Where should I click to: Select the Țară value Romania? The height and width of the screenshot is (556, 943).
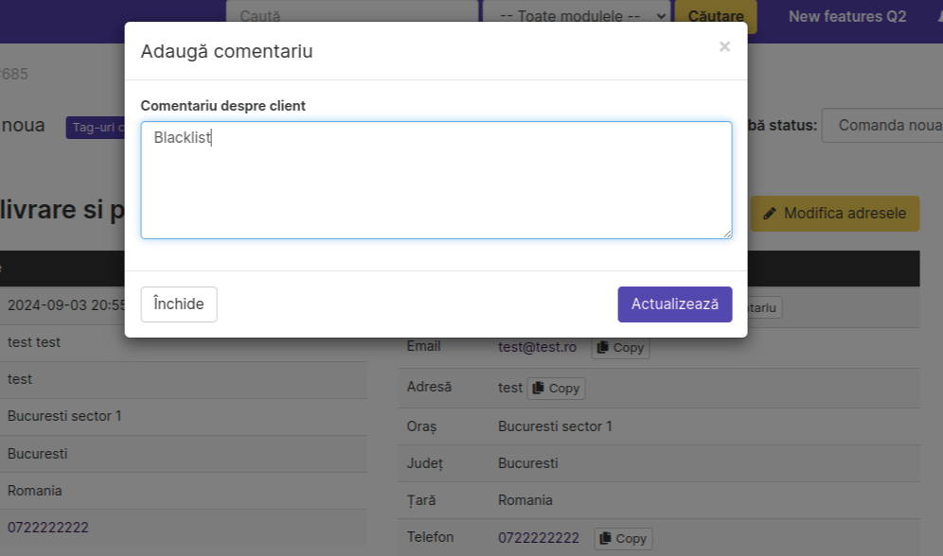(525, 500)
